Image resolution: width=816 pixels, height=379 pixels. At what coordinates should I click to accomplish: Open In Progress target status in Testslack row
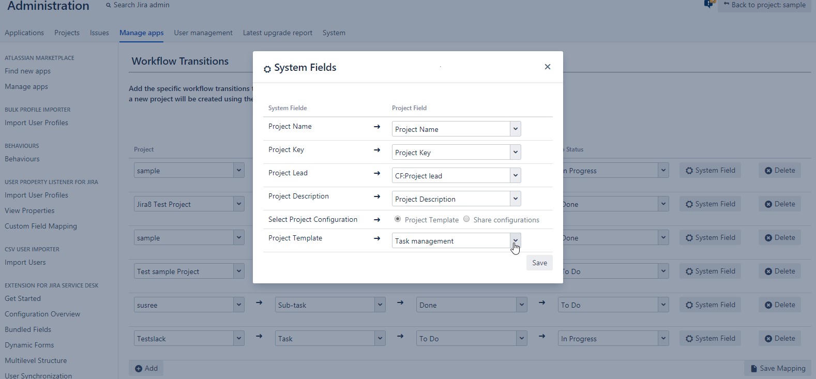[613, 338]
